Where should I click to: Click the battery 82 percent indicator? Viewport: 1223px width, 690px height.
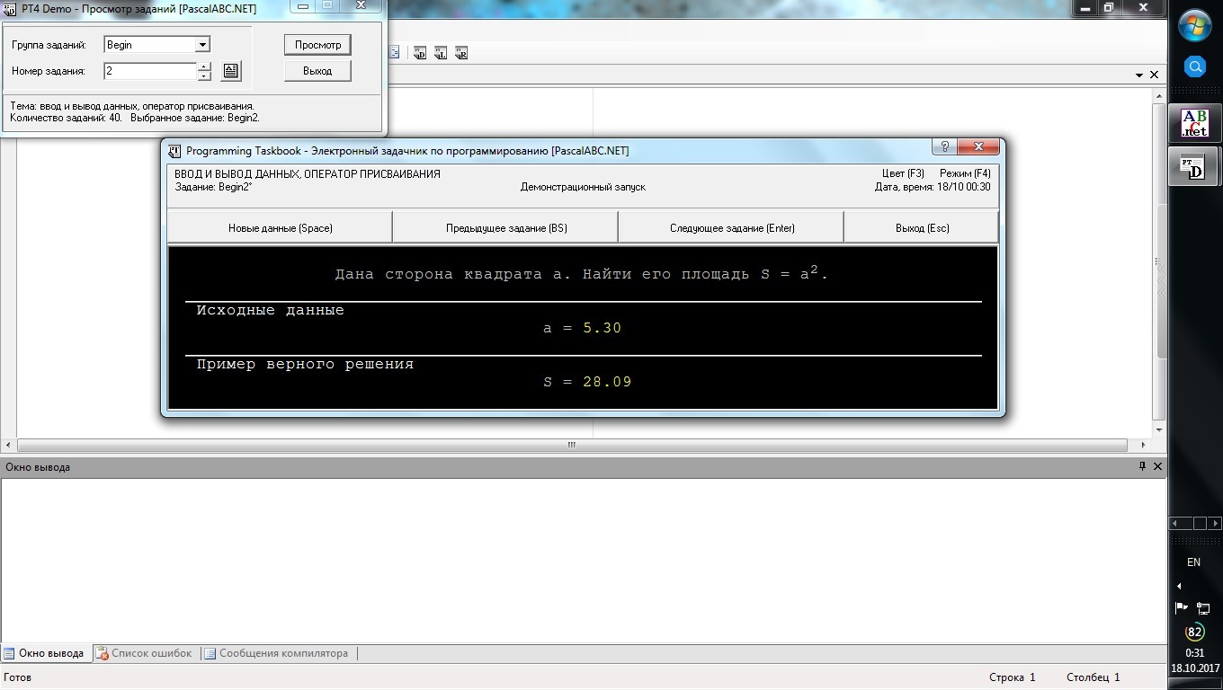pyautogui.click(x=1194, y=632)
